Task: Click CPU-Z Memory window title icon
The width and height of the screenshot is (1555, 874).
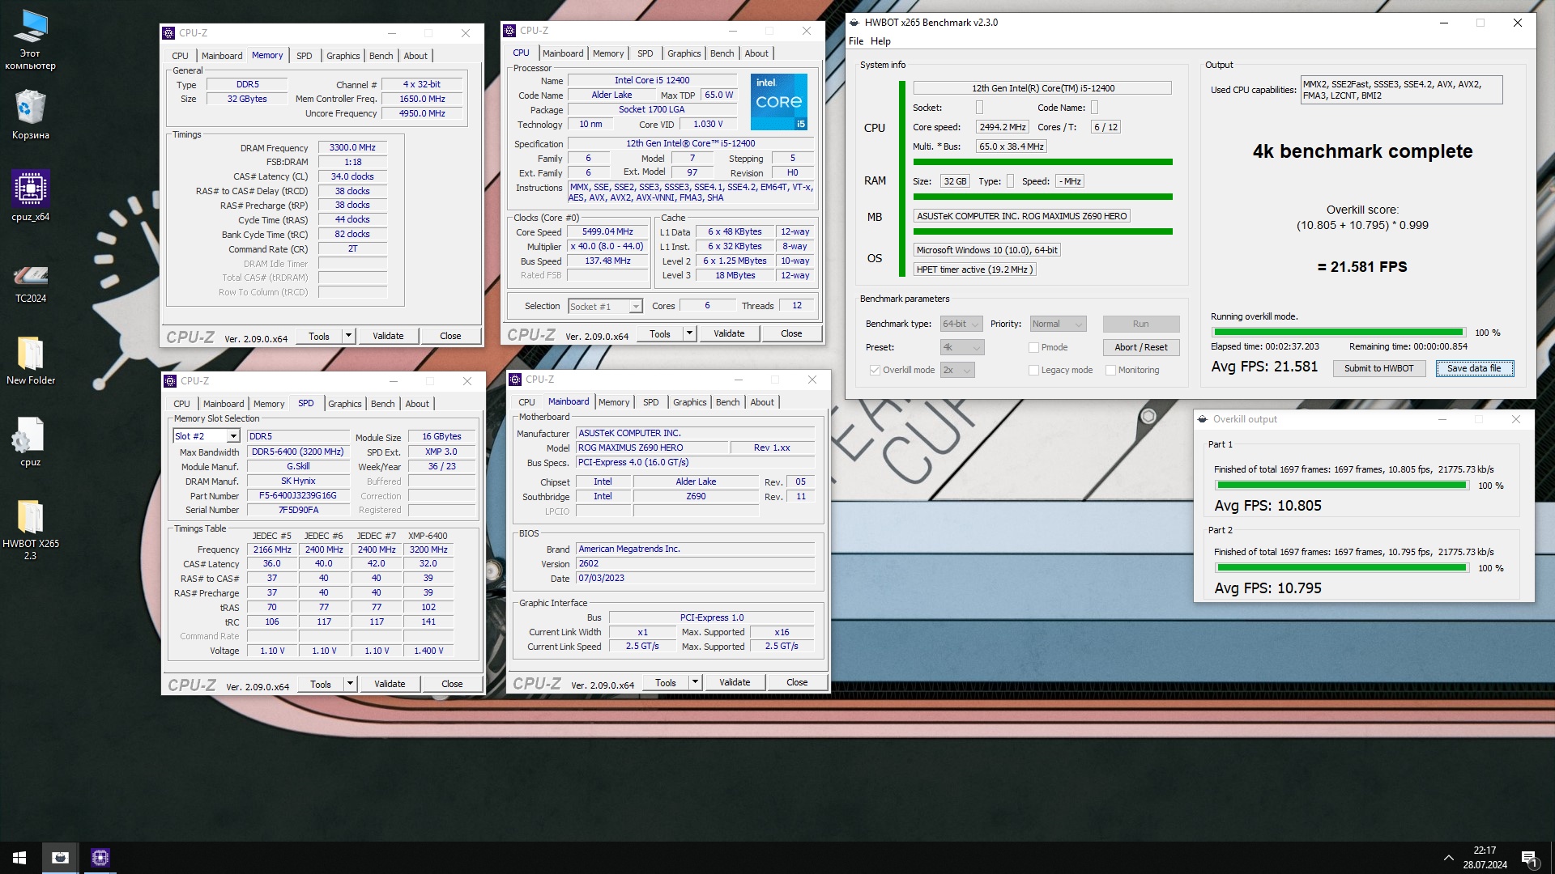Action: 168,33
